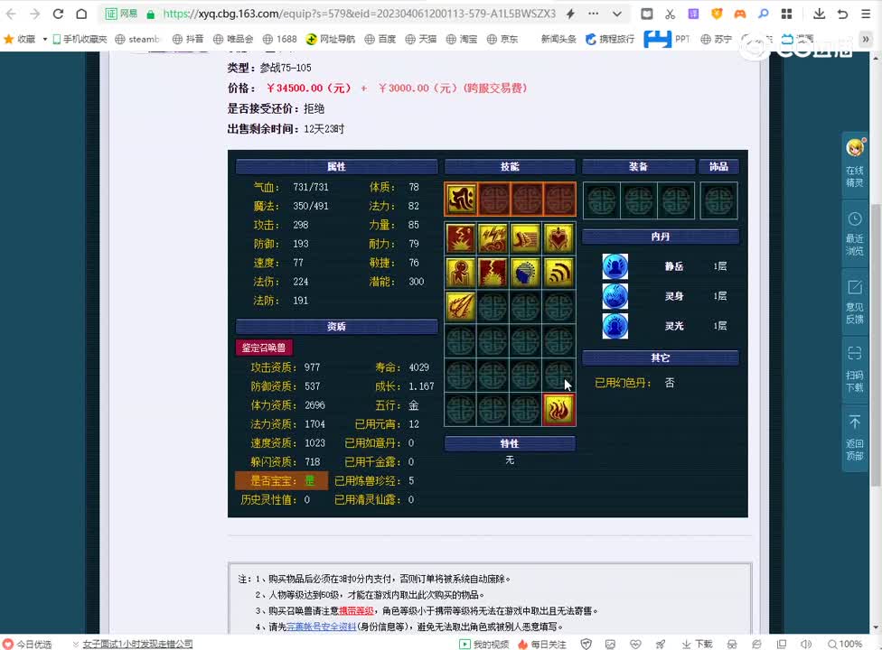The height and width of the screenshot is (650, 882).
Task: Open the 手机收藏夹 bookmark
Action: pos(80,39)
